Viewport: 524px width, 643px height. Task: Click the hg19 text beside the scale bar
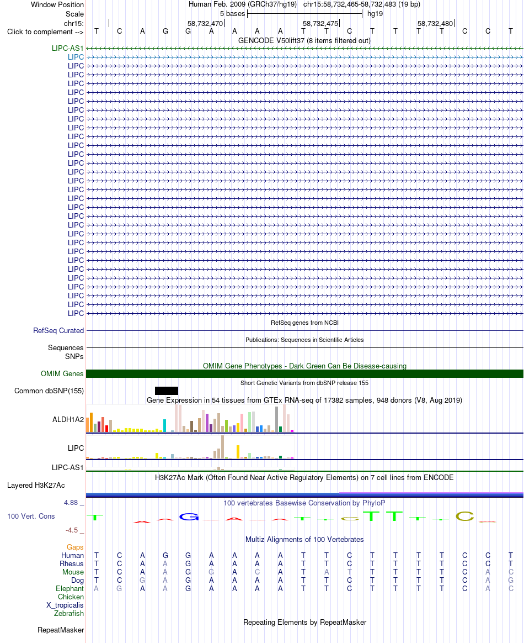pyautogui.click(x=375, y=13)
